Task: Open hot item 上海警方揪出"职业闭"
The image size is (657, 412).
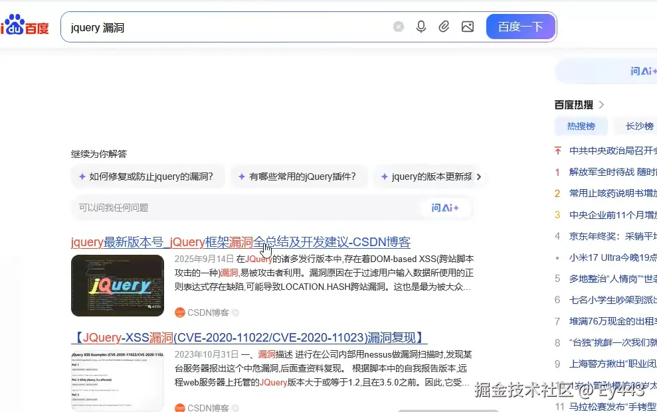Action: [x=612, y=364]
